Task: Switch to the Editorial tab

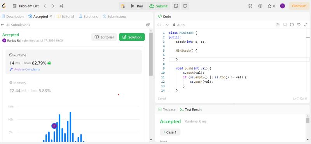Action: pos(65,17)
